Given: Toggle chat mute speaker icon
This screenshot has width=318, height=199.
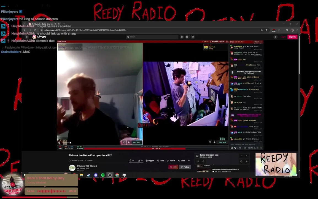Looking at the screenshot, I should (261, 148).
